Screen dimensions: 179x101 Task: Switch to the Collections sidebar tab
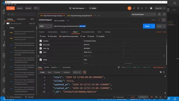(21, 19)
